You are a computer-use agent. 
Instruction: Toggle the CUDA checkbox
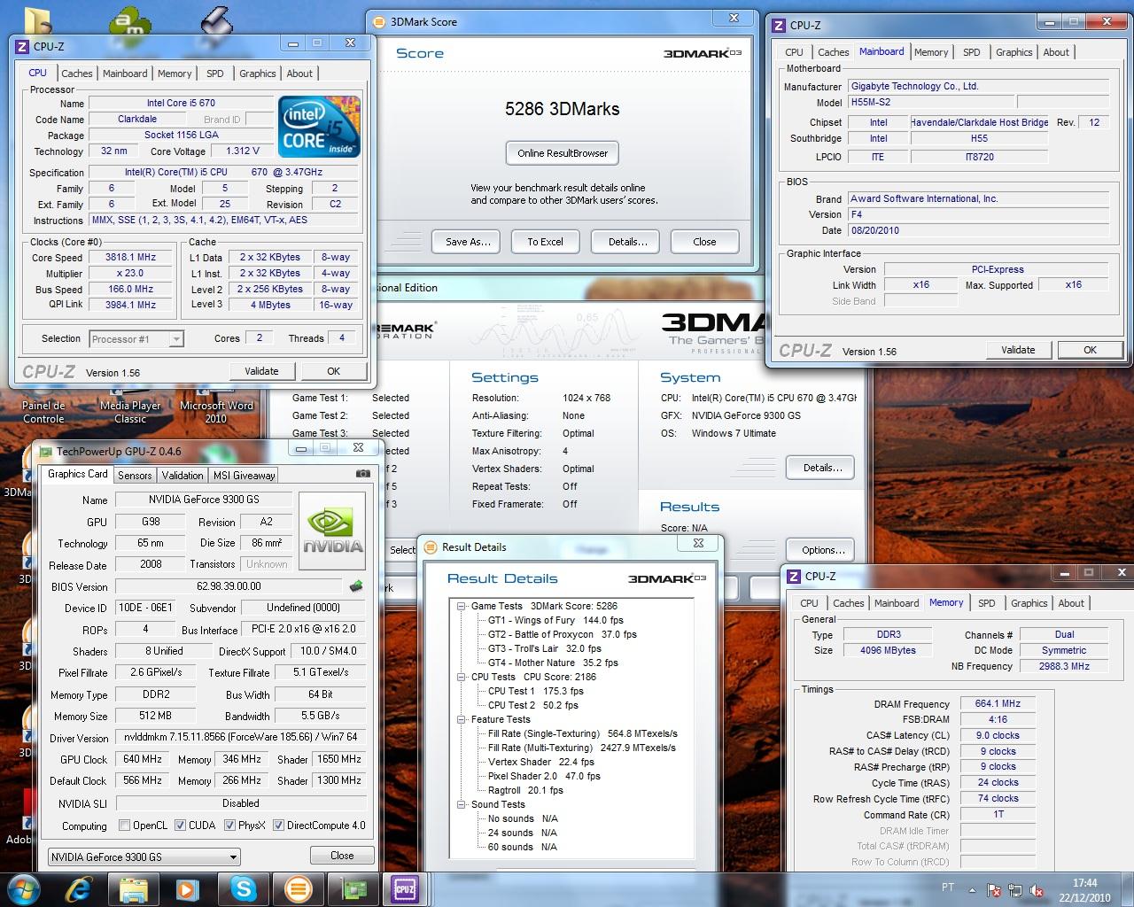pyautogui.click(x=181, y=826)
